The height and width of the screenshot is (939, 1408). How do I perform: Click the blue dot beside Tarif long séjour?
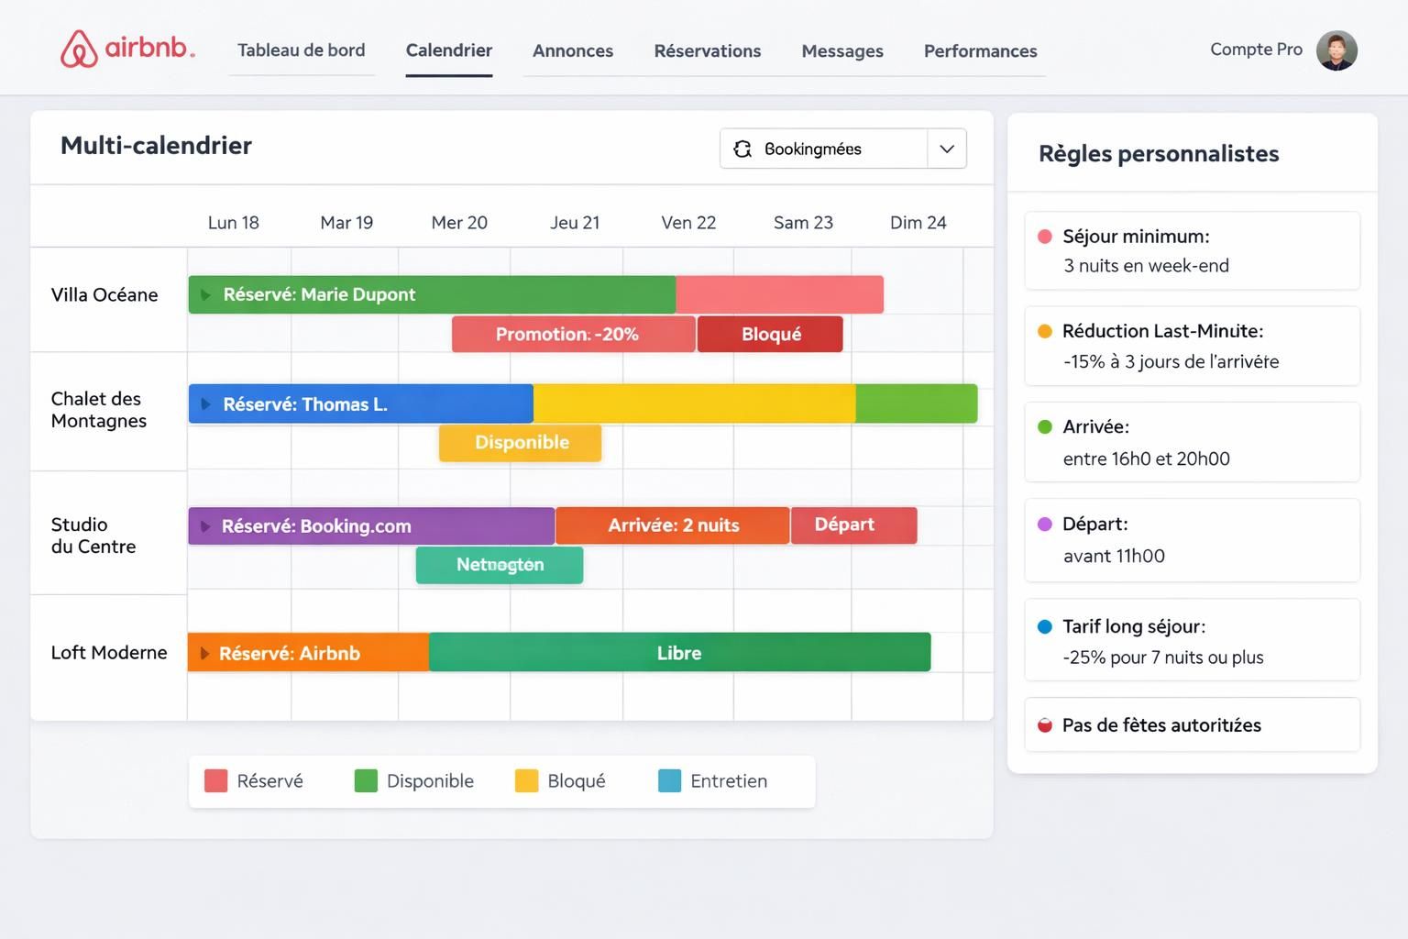(x=1044, y=627)
